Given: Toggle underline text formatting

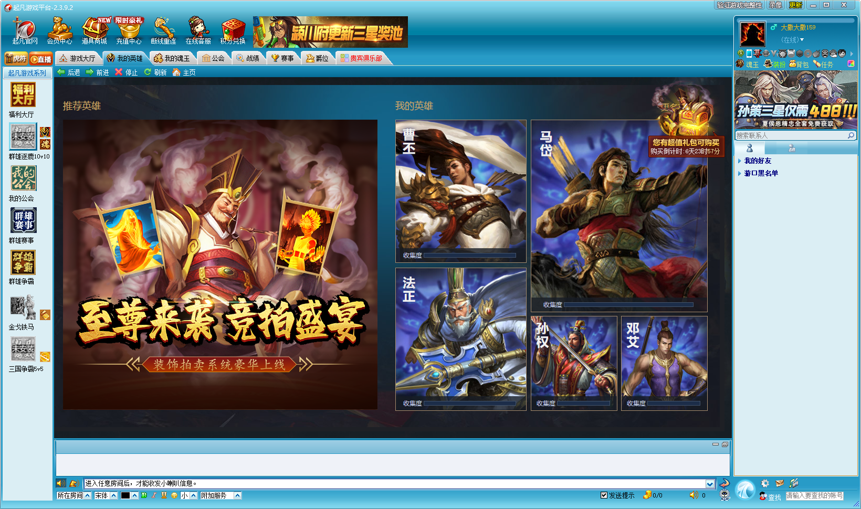Looking at the screenshot, I should pos(164,495).
